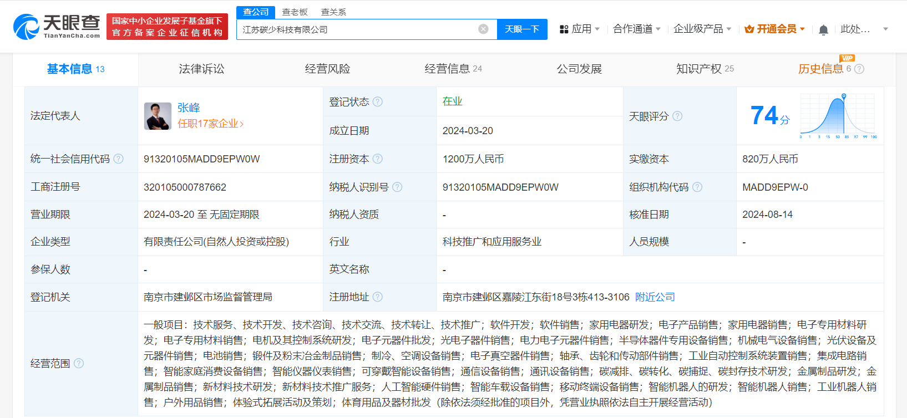This screenshot has height=418, width=907.
Task: Click help icon next to 天眼评分
Action: point(677,116)
